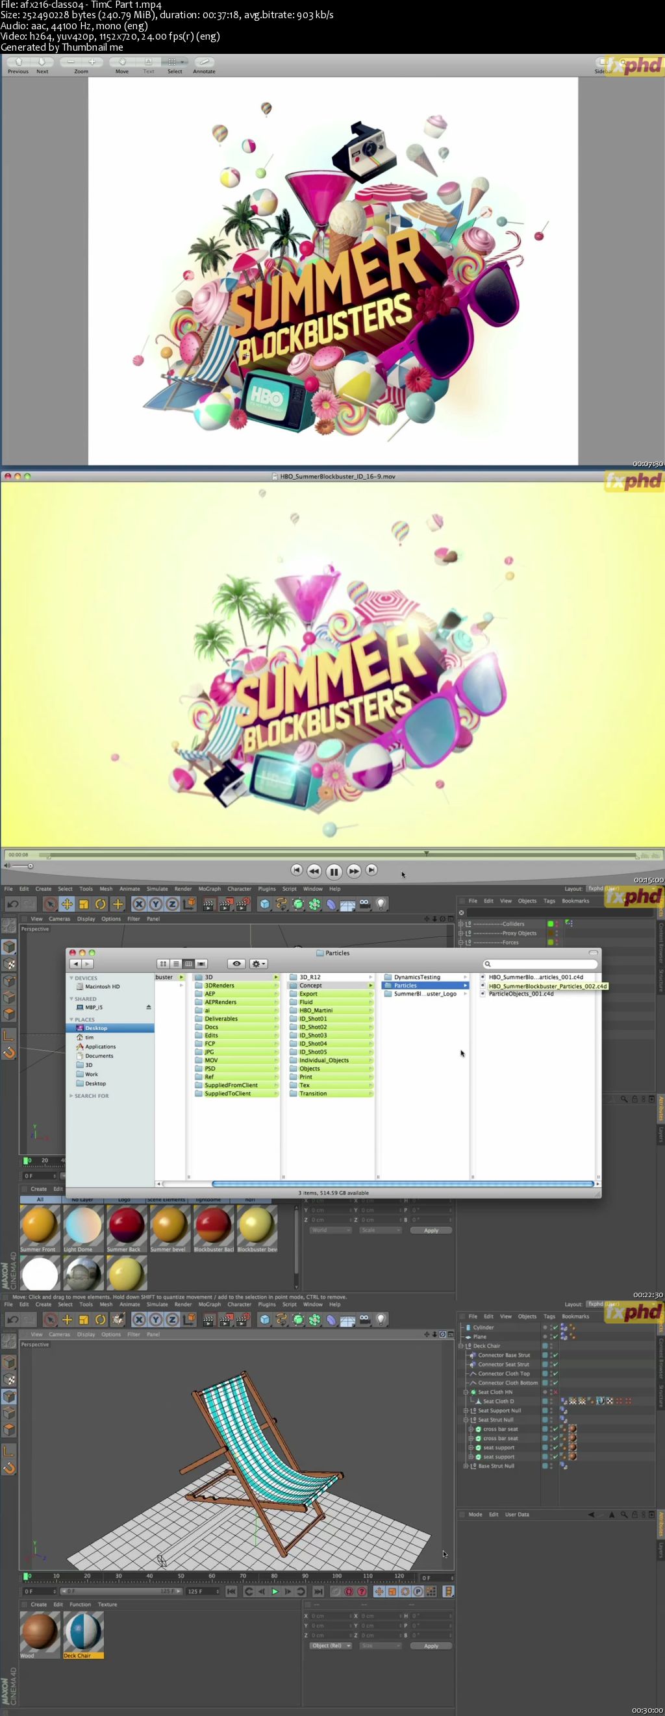Expand the Colliders group in object manager

(460, 924)
